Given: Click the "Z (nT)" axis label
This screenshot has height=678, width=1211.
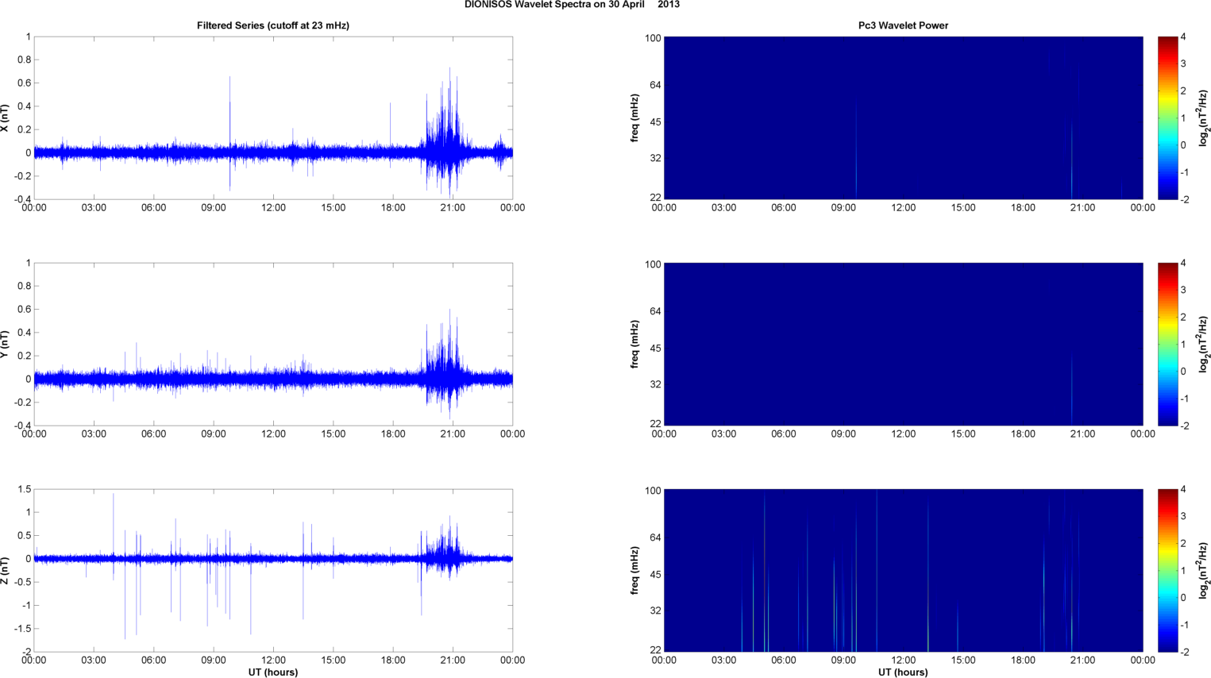Looking at the screenshot, I should click(x=6, y=571).
